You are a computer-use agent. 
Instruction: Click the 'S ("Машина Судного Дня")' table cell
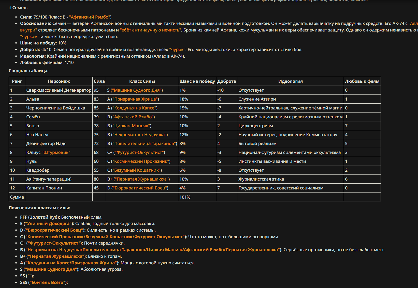point(142,90)
